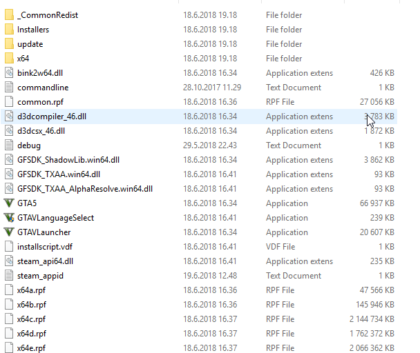Click the steam_api64.dll file name
The width and height of the screenshot is (420, 353).
coord(45,261)
